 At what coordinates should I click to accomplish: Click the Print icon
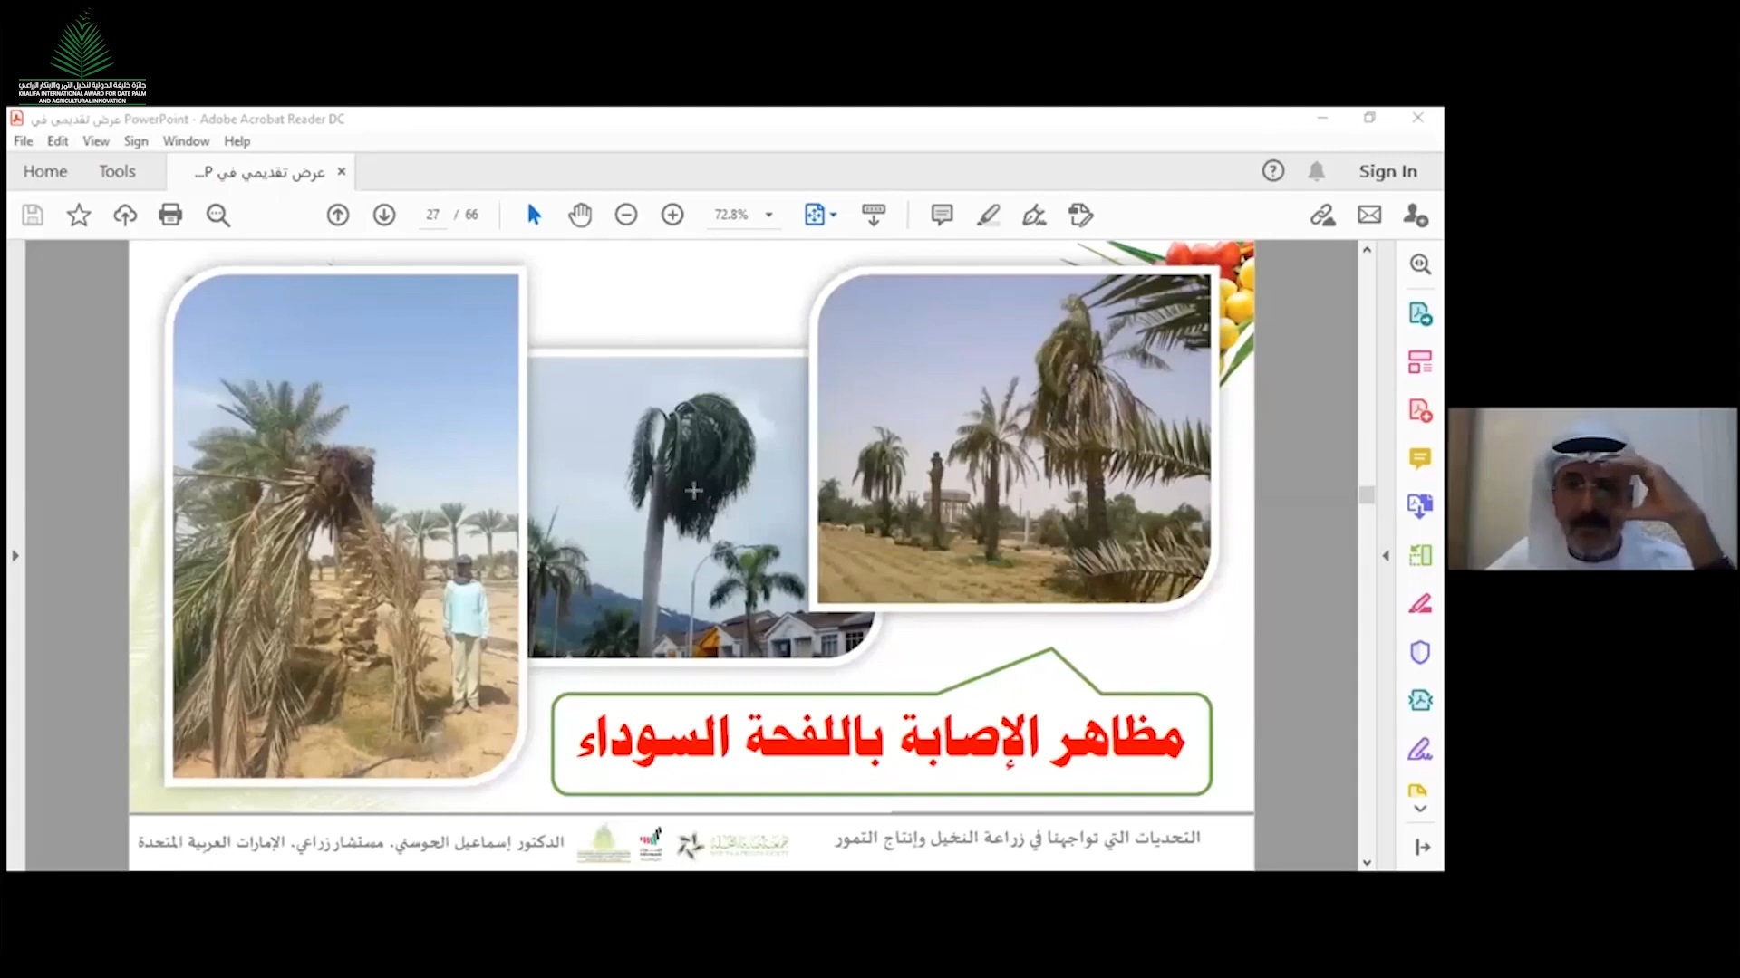(170, 215)
